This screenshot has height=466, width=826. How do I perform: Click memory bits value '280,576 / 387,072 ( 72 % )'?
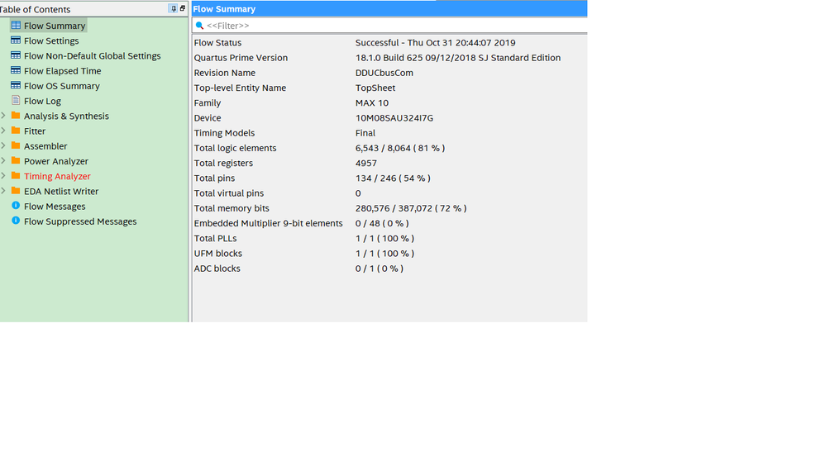point(411,208)
